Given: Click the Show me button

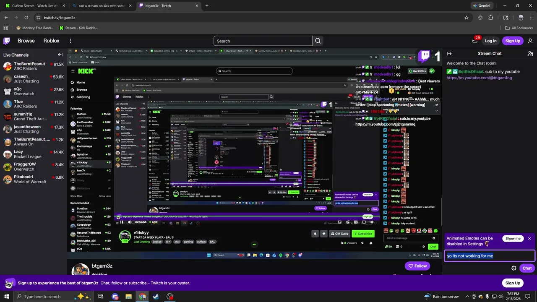Looking at the screenshot, I should pyautogui.click(x=513, y=238).
